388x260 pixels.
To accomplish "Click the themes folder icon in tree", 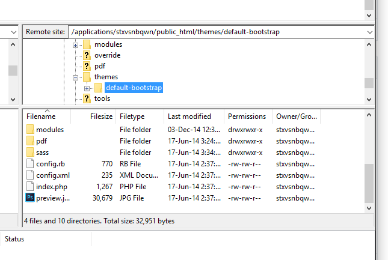I will (x=87, y=77).
